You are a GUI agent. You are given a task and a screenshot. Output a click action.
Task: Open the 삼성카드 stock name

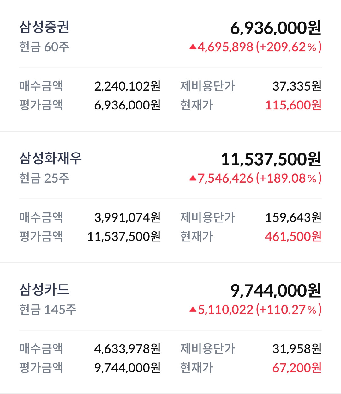(x=44, y=290)
